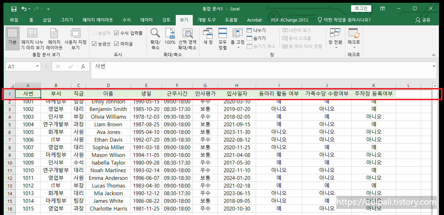Select column D header

click(x=108, y=86)
